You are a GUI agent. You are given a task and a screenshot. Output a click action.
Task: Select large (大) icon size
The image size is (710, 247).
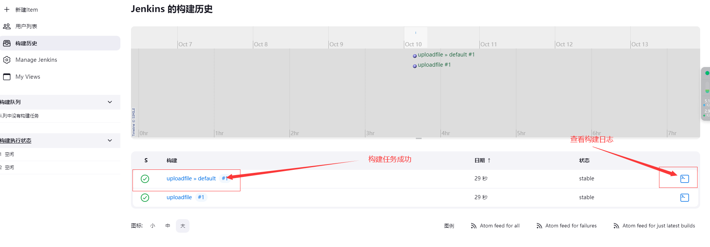pyautogui.click(x=183, y=226)
